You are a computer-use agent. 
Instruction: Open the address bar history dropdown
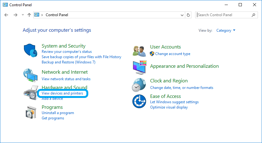[x=182, y=15]
